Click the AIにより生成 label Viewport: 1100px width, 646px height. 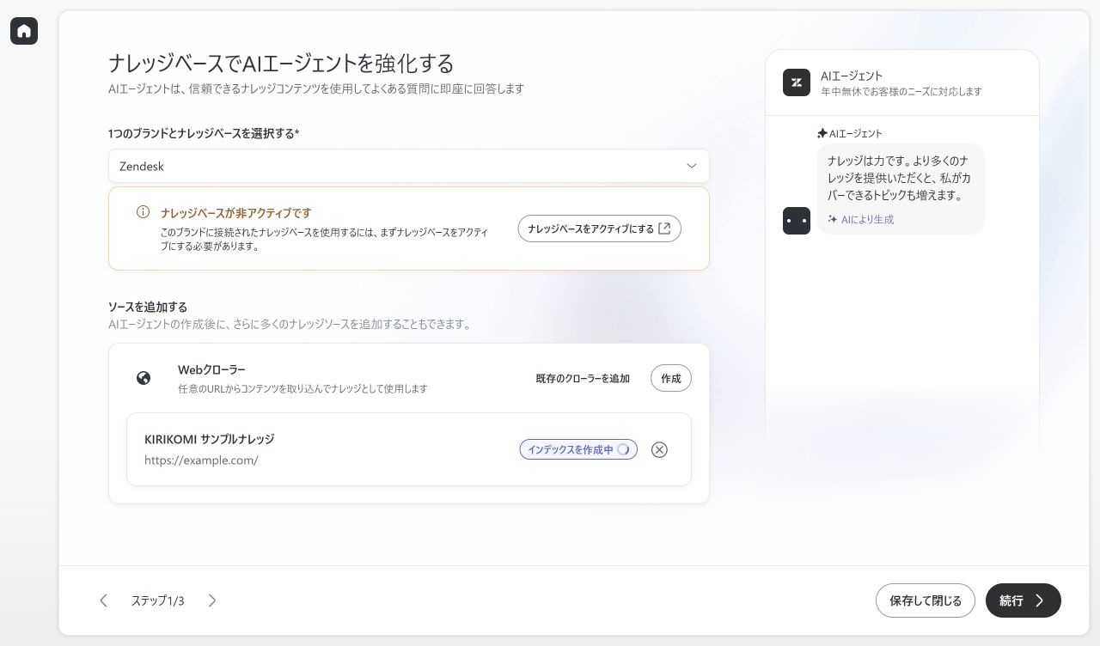coord(867,220)
